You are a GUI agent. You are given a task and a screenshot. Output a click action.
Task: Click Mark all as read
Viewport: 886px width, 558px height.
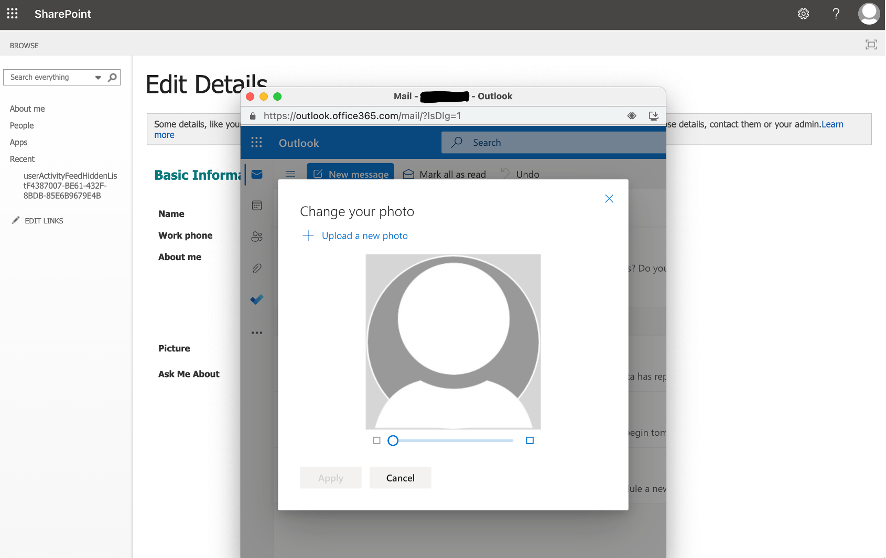point(445,174)
